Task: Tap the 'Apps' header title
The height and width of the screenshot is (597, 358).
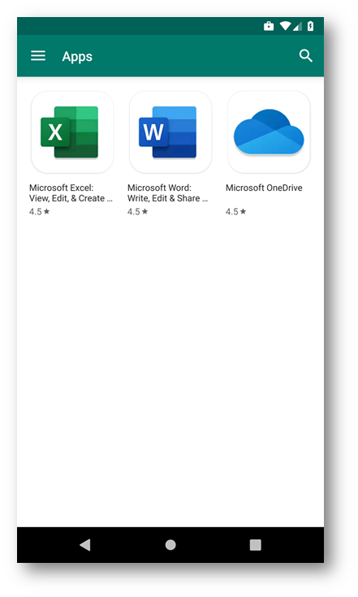Action: [77, 57]
